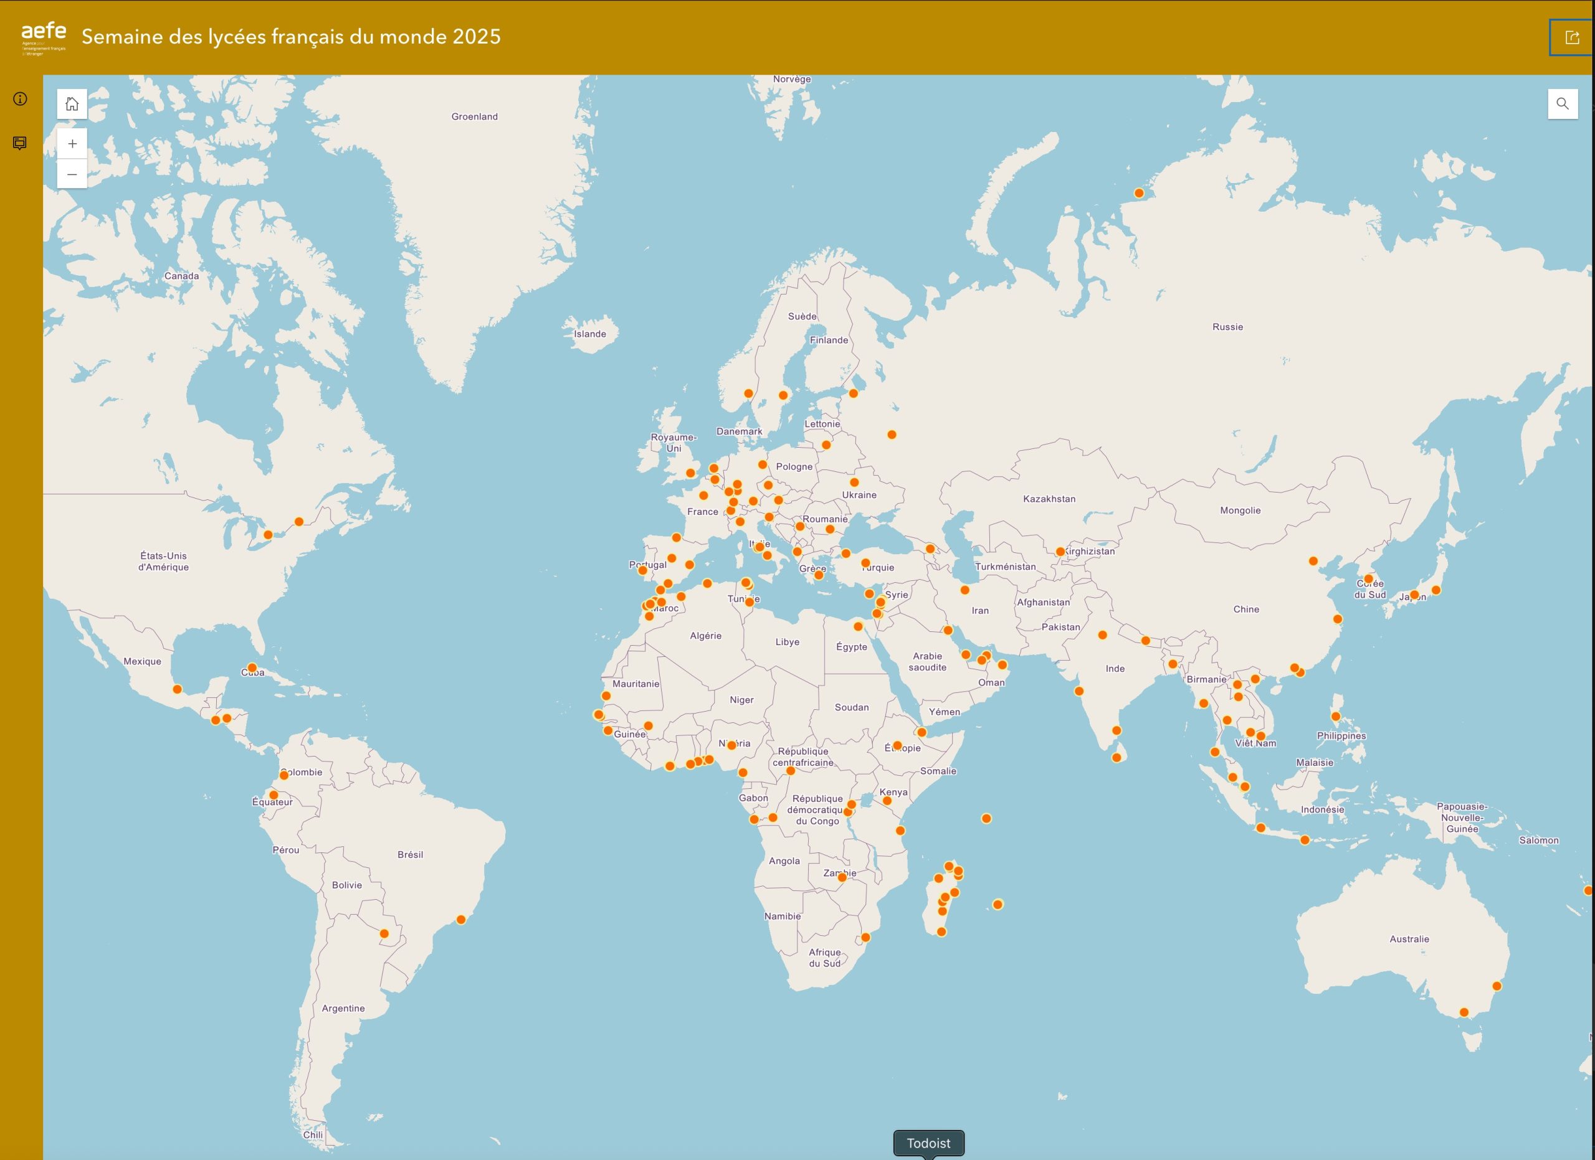The width and height of the screenshot is (1595, 1160).
Task: Select the isolated marker in northern Russia
Action: (x=1138, y=193)
